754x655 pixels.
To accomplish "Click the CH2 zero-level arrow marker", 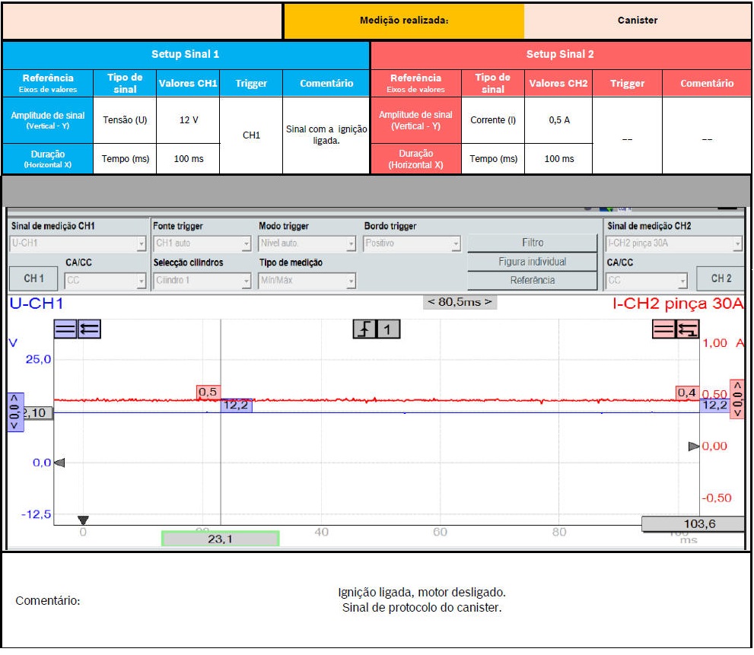I will pos(693,447).
